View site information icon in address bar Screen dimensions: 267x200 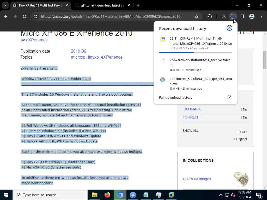pos(35,16)
